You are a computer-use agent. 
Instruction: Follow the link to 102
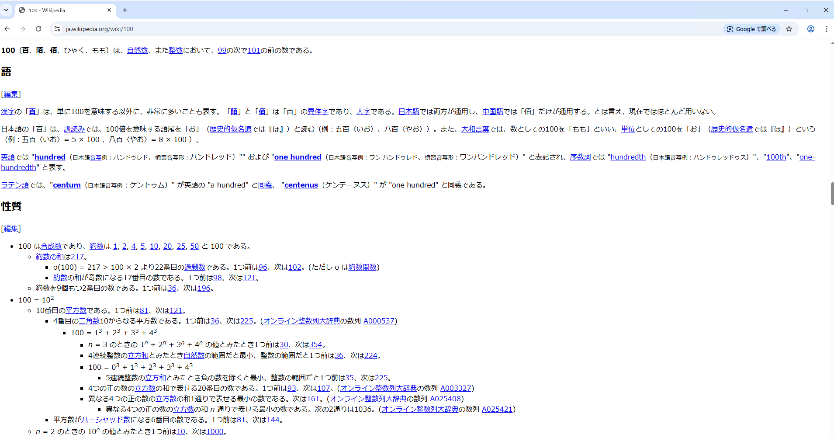295,267
